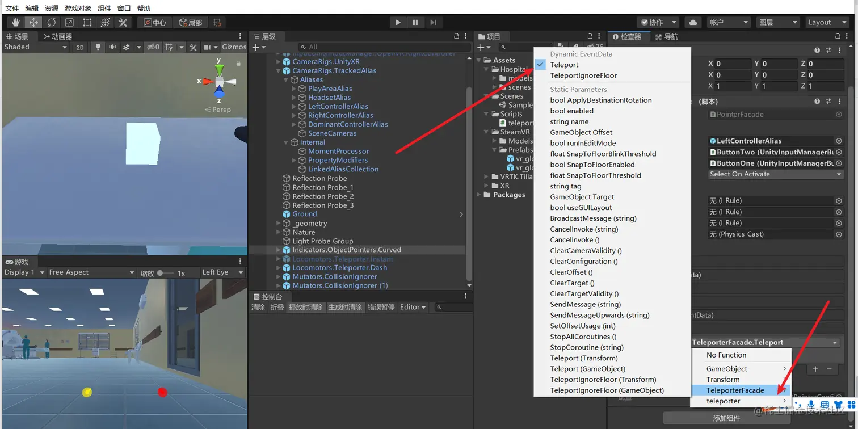Select TeleporterFacade in the function submenu
858x429 pixels.
(x=741, y=390)
